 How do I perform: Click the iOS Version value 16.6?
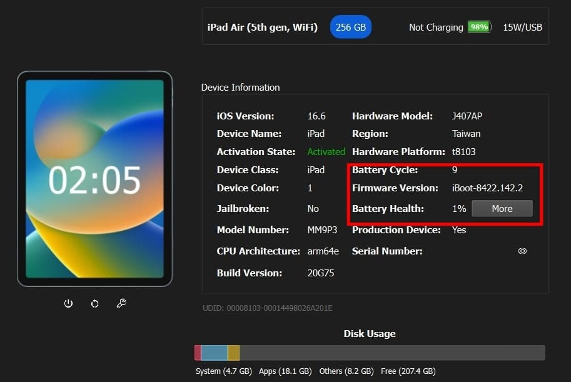point(316,116)
